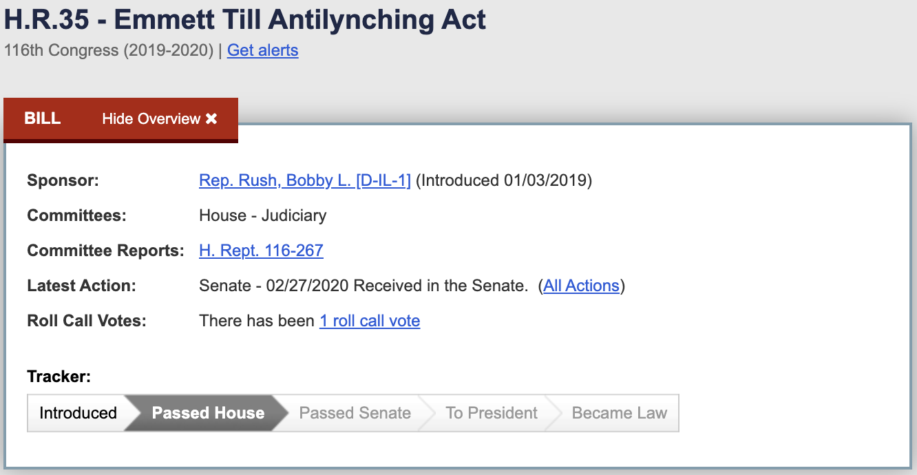
Task: Select the Passed Senate tracker step
Action: (355, 413)
